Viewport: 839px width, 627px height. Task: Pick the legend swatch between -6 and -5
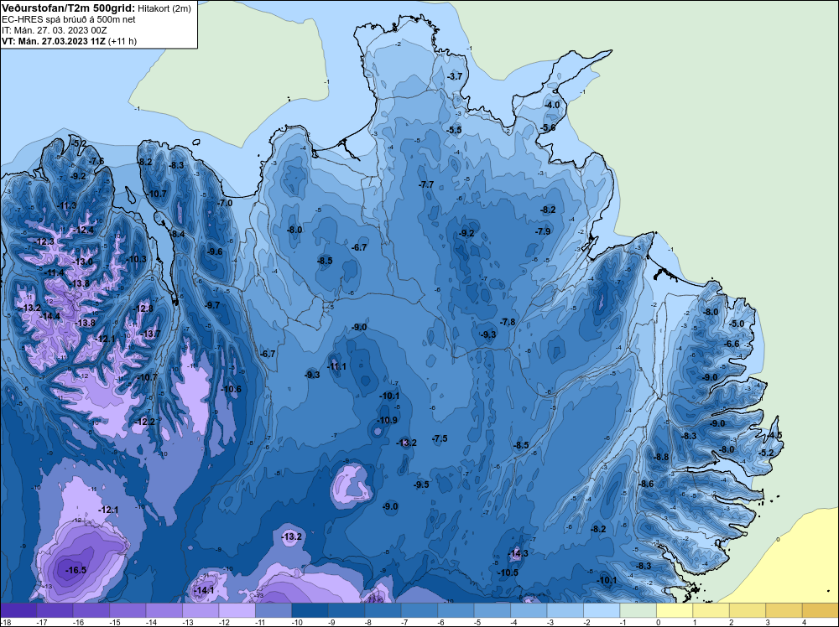456,610
